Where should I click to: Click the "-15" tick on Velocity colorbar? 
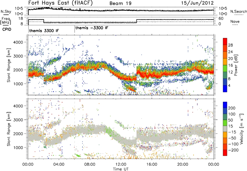[232, 132]
